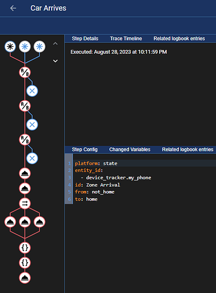
Task: Click the Car Arrives title
Action: pyautogui.click(x=48, y=8)
